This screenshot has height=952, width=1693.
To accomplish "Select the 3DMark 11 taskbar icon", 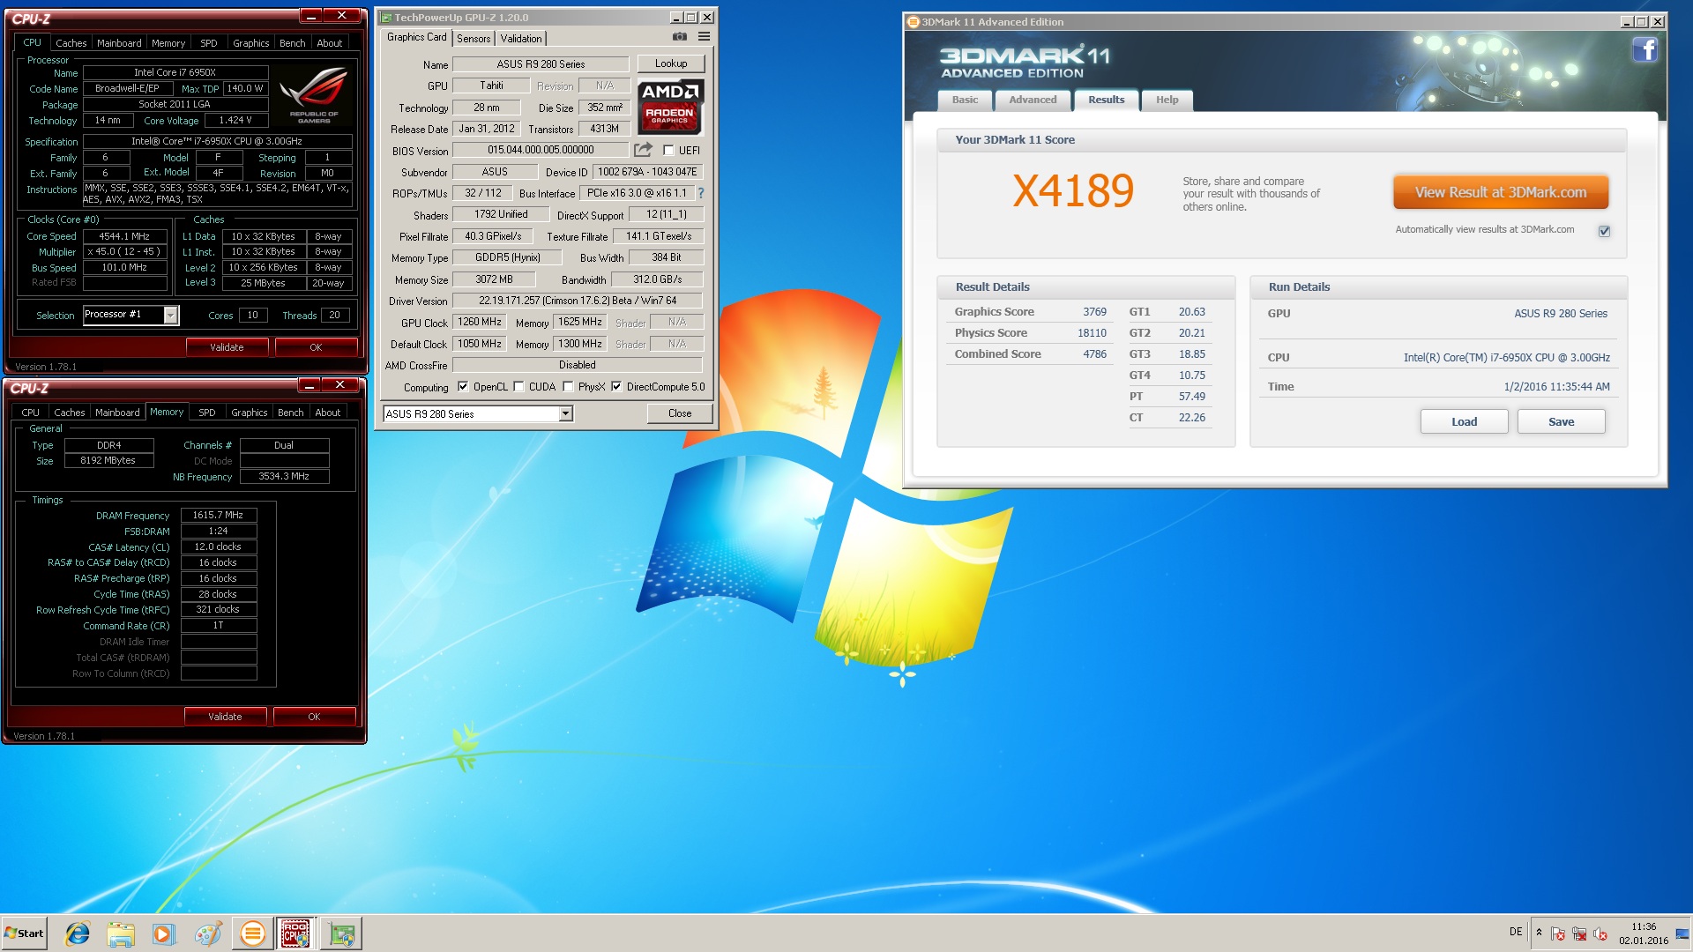I will coord(252,933).
